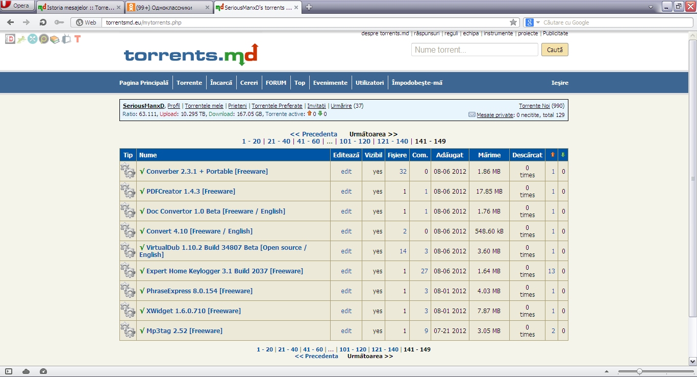Close the Istoria mesajelor tab

click(x=119, y=7)
